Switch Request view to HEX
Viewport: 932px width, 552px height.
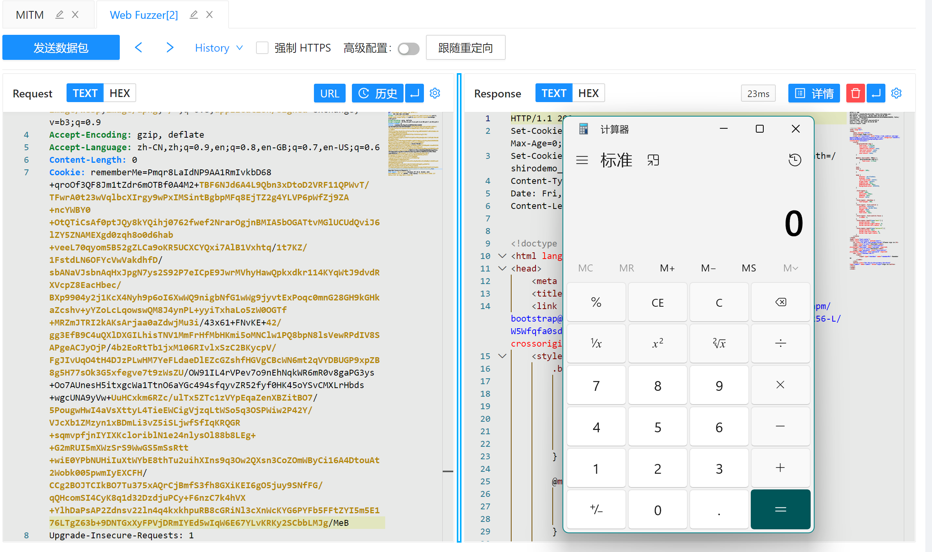pyautogui.click(x=119, y=93)
